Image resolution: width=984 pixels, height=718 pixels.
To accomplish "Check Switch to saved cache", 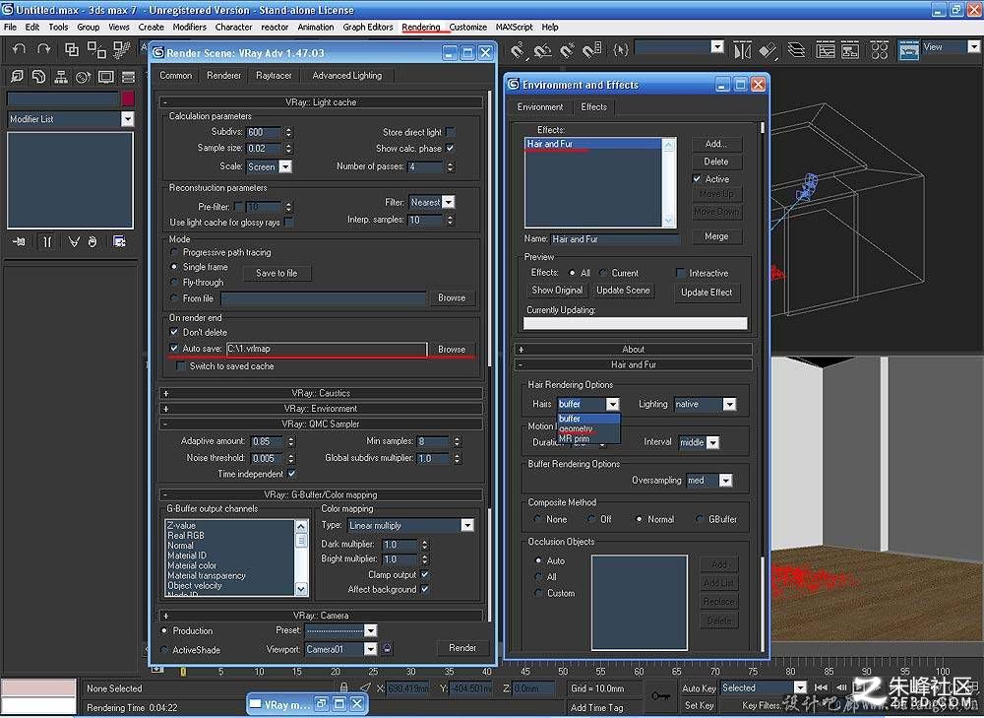I will 181,366.
